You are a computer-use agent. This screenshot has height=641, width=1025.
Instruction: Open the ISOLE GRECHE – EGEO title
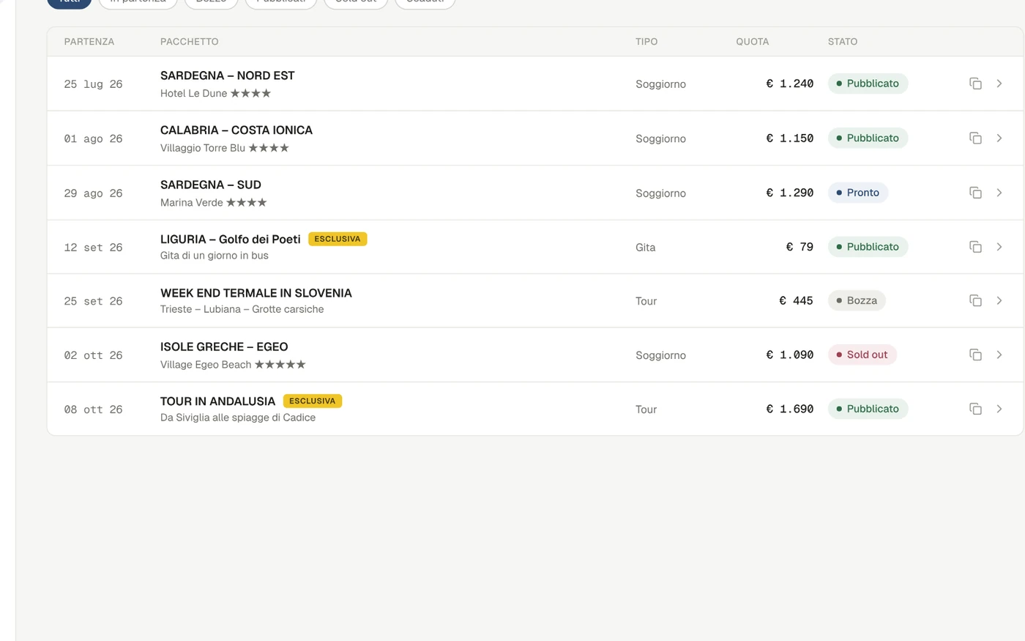tap(224, 347)
